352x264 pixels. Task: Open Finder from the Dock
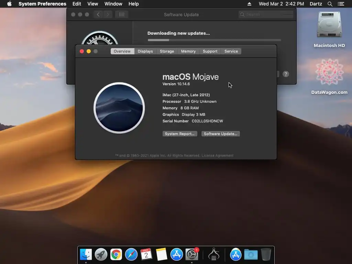tap(86, 254)
